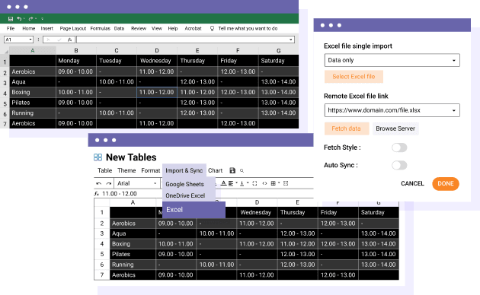Click the Import & Sync menu

point(184,170)
